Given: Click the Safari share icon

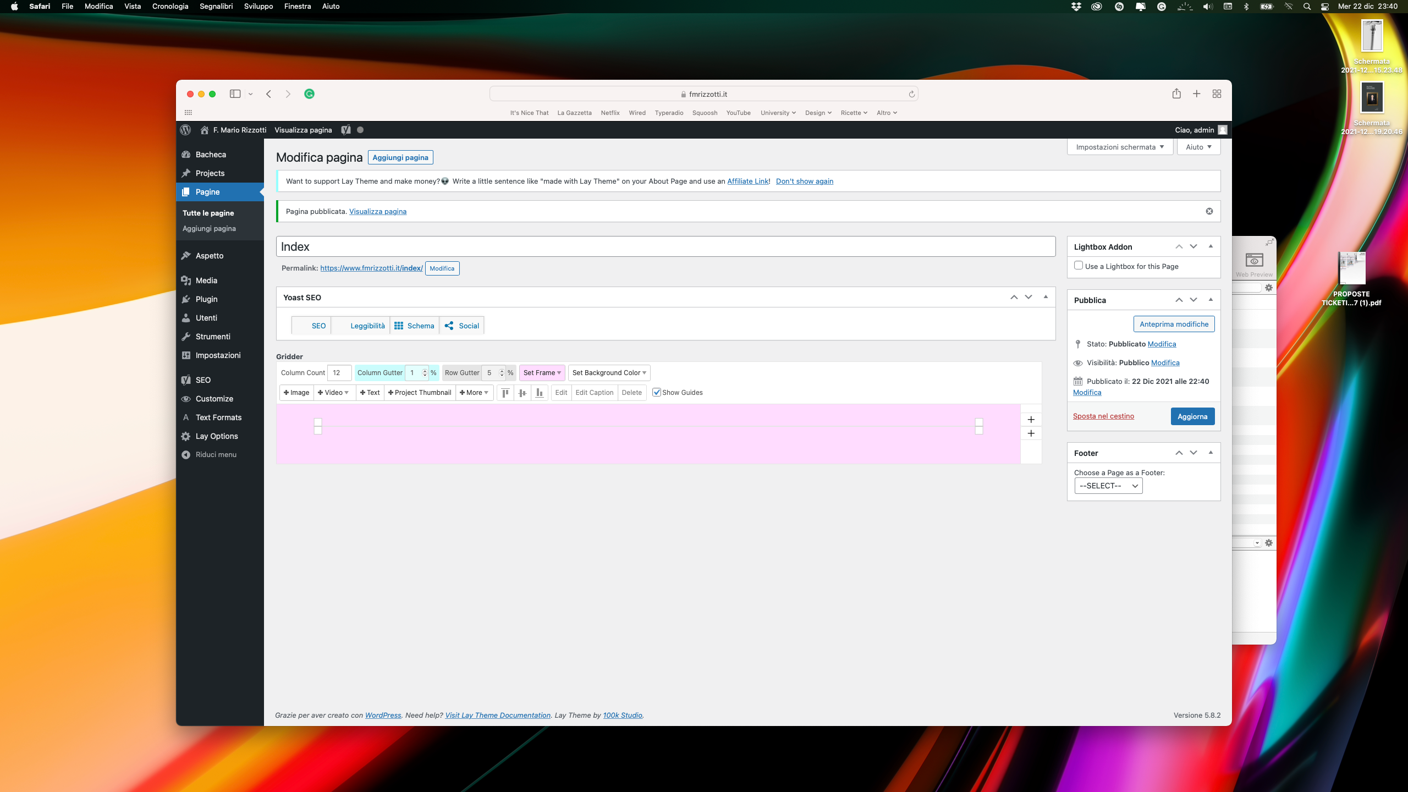Looking at the screenshot, I should [1176, 94].
